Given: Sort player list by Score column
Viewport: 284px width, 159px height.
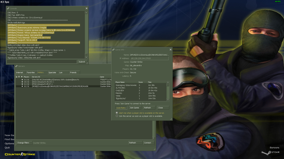Looking at the screenshot, I should (141, 82).
